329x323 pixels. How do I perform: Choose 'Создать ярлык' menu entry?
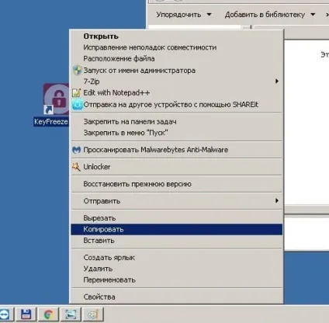tap(109, 258)
